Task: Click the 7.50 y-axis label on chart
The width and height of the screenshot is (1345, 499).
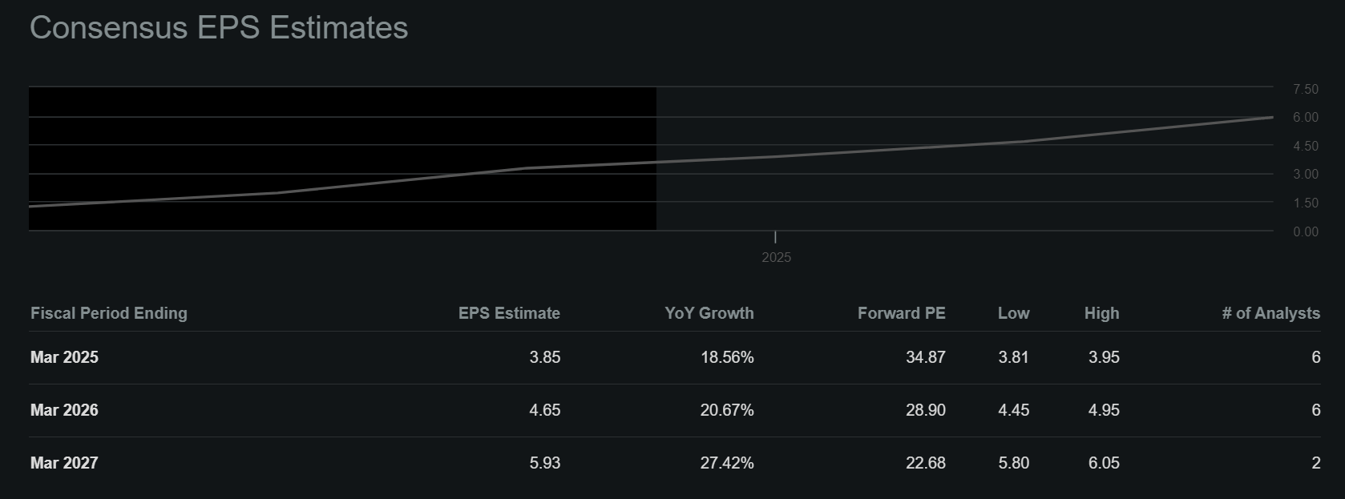Action: (x=1305, y=89)
